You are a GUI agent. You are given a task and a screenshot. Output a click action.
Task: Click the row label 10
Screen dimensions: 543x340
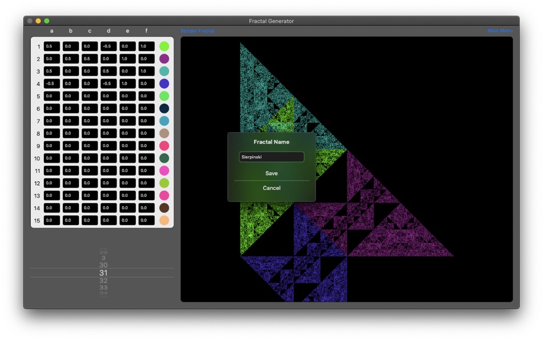pos(37,159)
